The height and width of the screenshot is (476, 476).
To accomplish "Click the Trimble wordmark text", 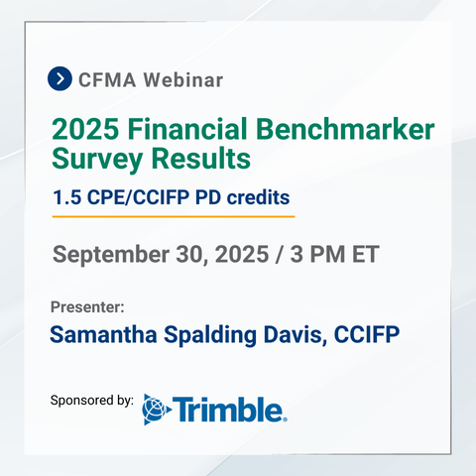I will (229, 410).
